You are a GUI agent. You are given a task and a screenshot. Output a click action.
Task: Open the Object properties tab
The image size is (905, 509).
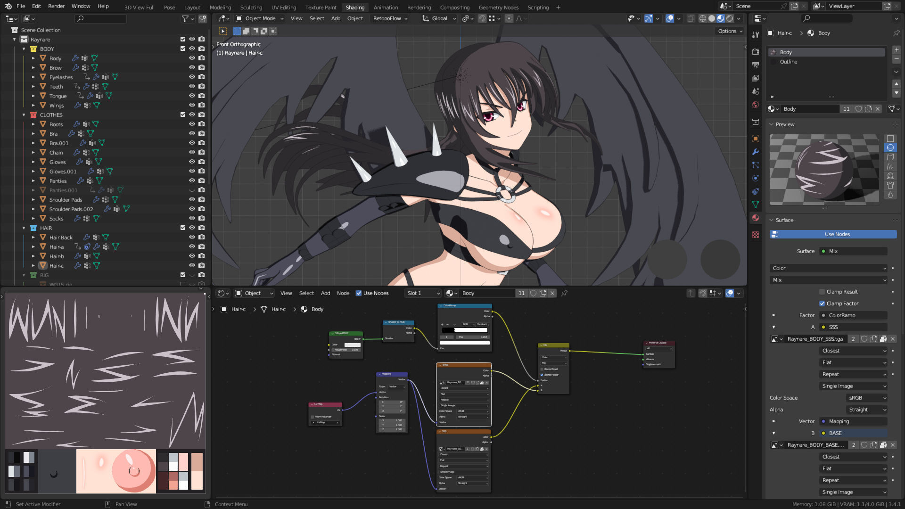756,139
